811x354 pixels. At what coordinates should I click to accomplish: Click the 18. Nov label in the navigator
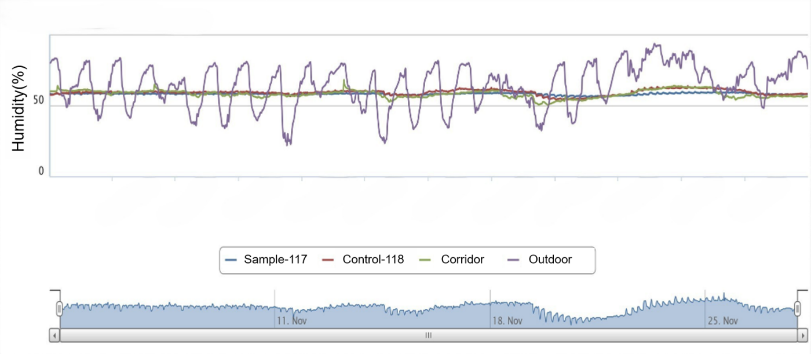click(508, 319)
